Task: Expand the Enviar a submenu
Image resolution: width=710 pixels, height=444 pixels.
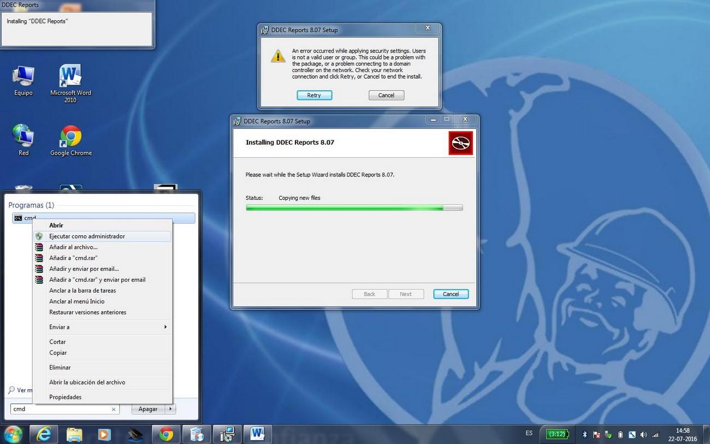Action: 102,327
